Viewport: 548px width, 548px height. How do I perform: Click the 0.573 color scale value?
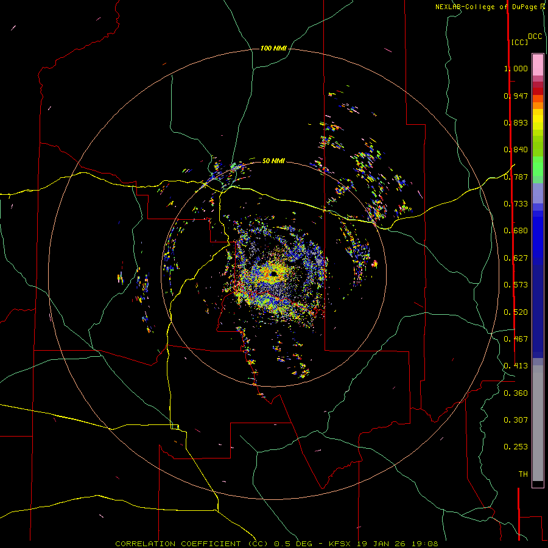click(x=516, y=285)
